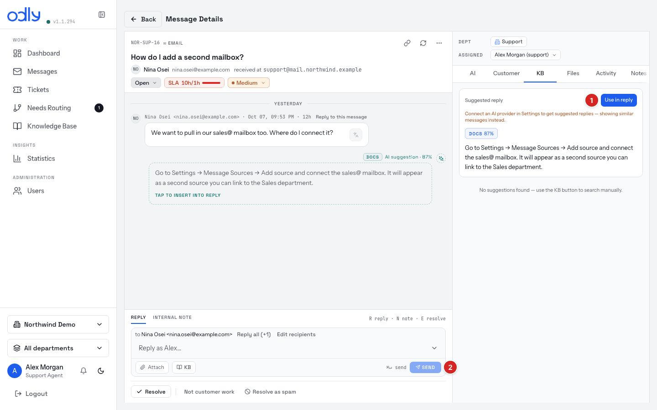Screen dimensions: 657x410
Task: Expand Reply as Alex chevron
Action: pos(434,348)
